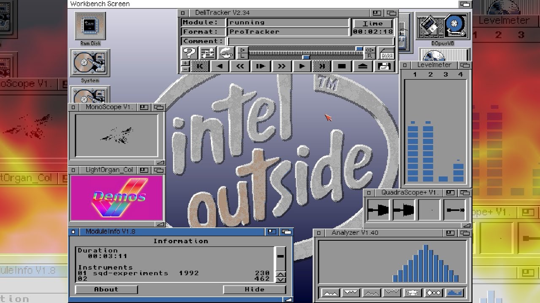This screenshot has height=303, width=540.
Task: Click the left channel L indicator in DeliTracker
Action: [x=243, y=56]
